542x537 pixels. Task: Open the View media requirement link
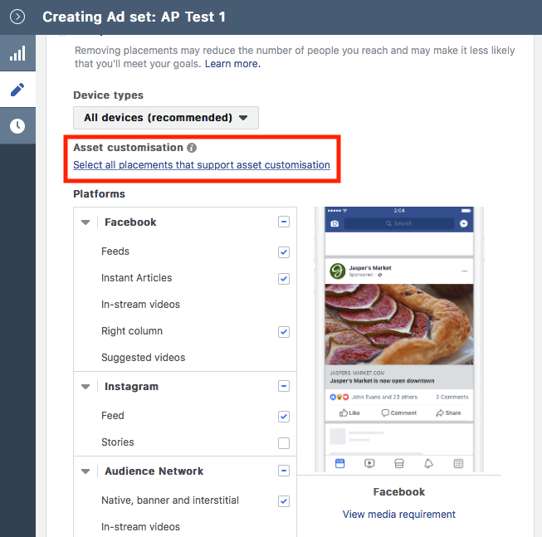(399, 515)
